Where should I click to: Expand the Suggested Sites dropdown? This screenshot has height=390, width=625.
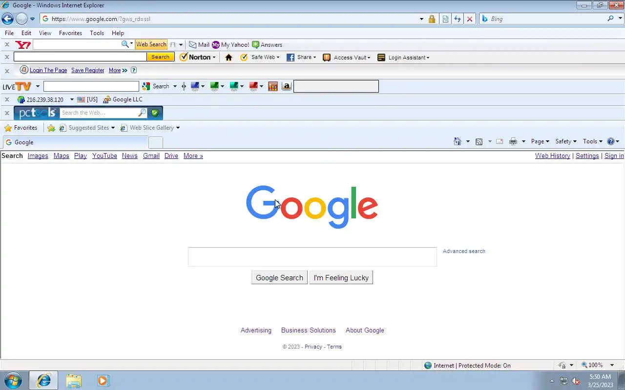pyautogui.click(x=113, y=128)
